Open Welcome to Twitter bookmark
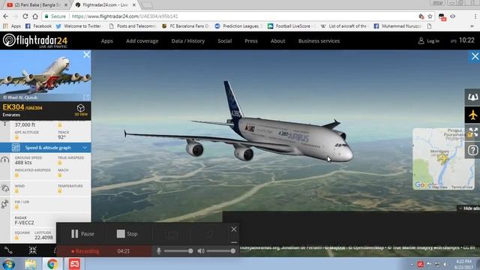Viewport: 480px width, 270px height. pyautogui.click(x=79, y=26)
